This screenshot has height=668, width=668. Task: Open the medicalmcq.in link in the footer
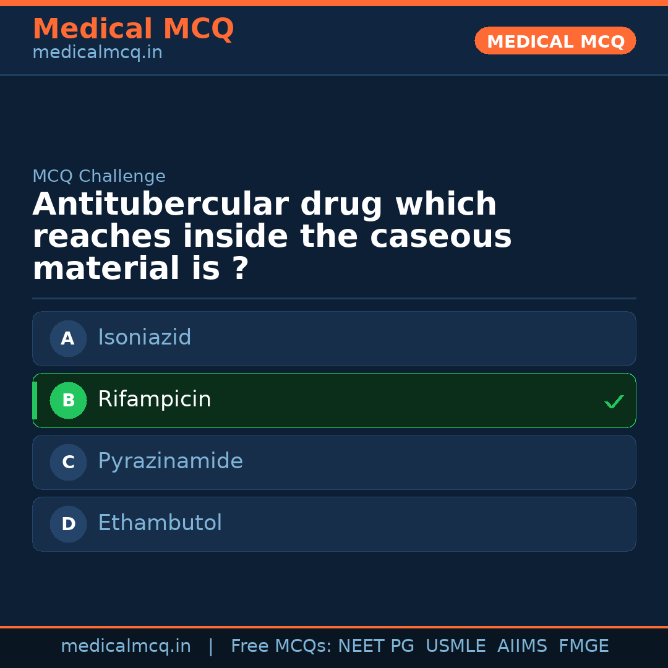tap(126, 646)
